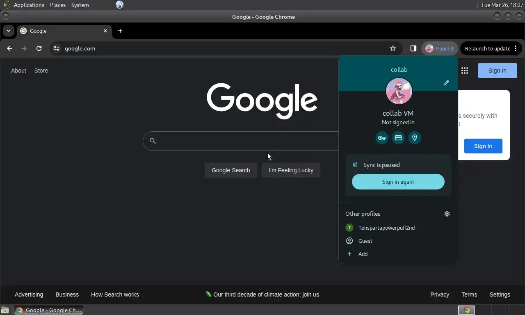
Task: Open the Google apps grid icon
Action: pyautogui.click(x=464, y=71)
